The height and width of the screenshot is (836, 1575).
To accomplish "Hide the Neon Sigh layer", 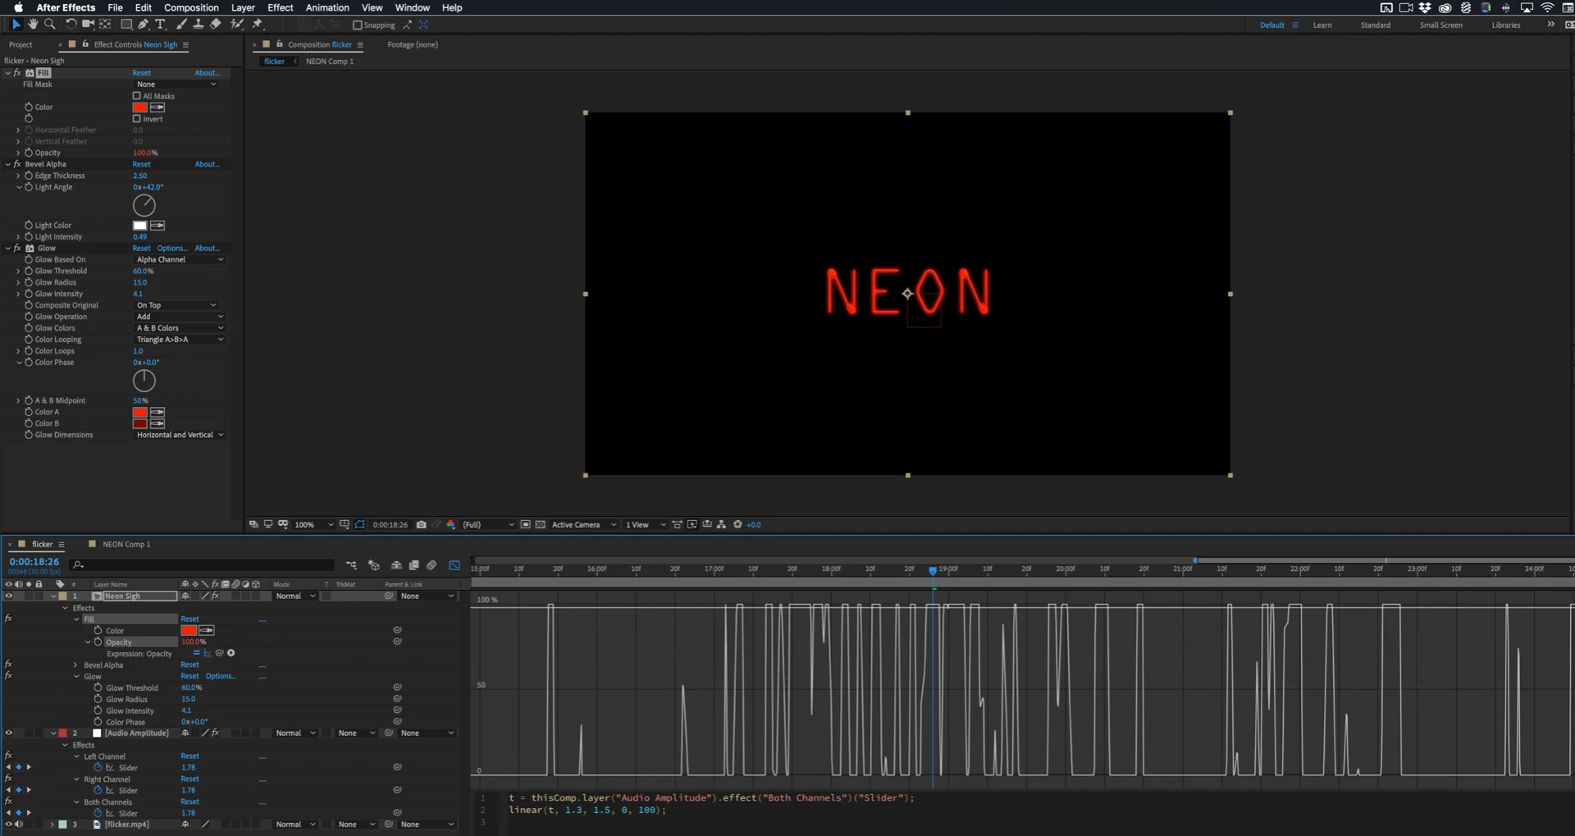I will pyautogui.click(x=9, y=596).
